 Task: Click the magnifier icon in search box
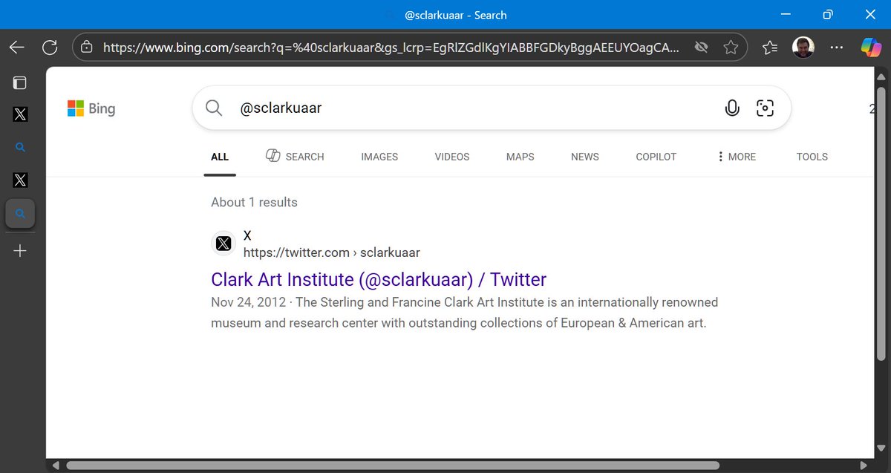pyautogui.click(x=214, y=108)
